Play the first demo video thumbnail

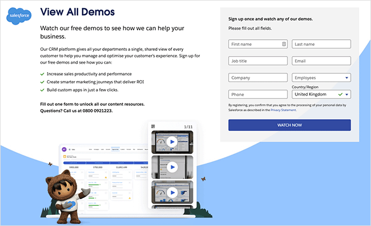pyautogui.click(x=172, y=142)
